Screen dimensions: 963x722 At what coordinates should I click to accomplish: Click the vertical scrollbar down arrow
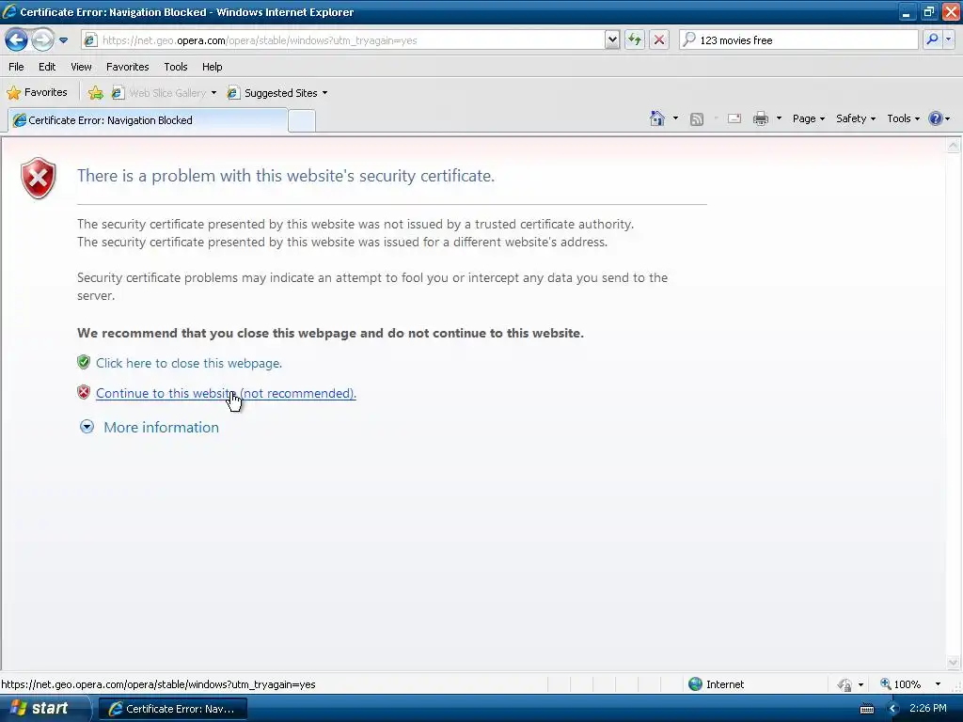(x=954, y=663)
